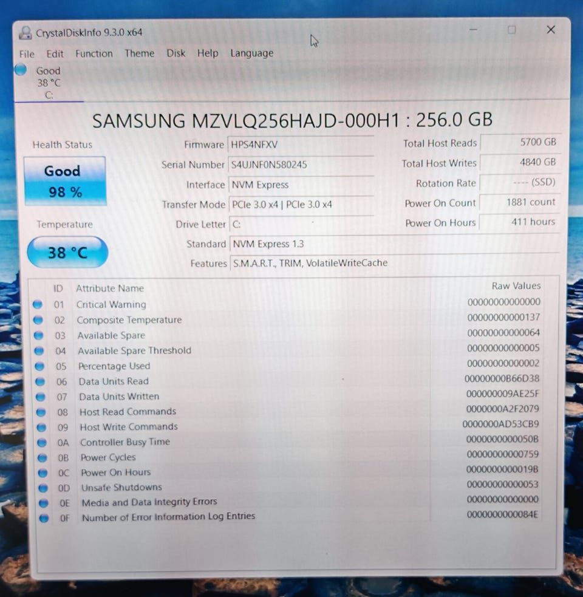Click the status dot of Data Units Read row
The image size is (583, 597).
tap(40, 381)
